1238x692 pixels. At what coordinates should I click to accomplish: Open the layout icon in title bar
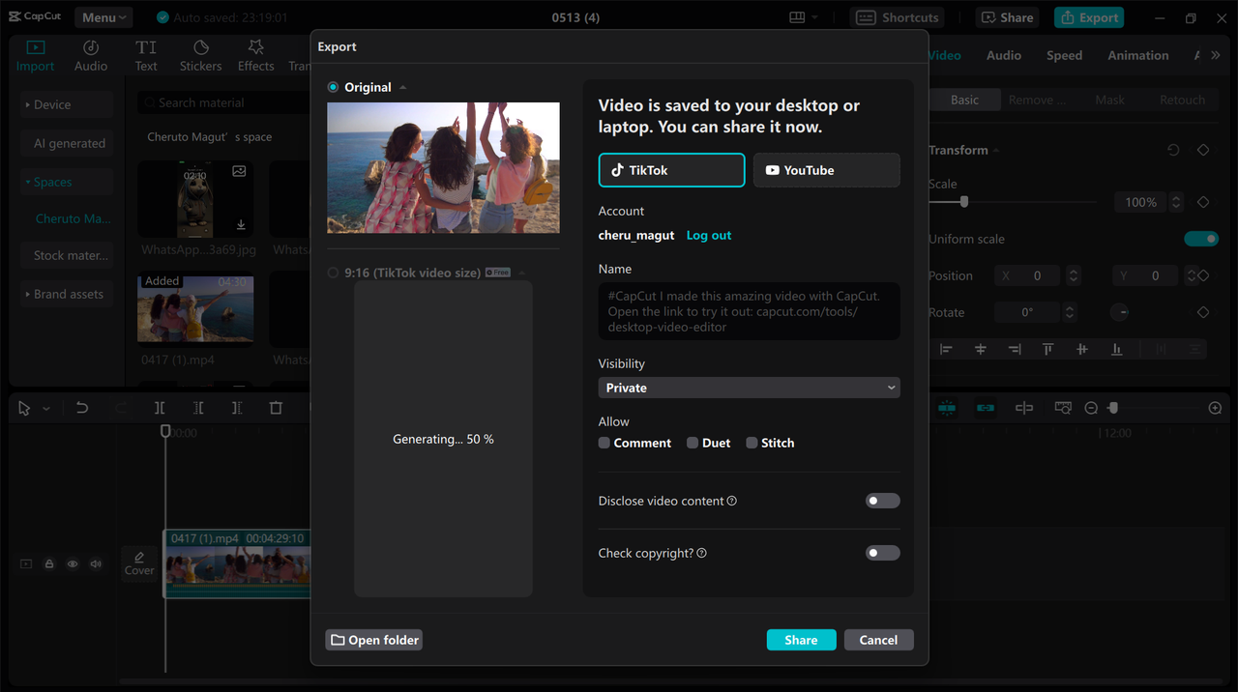tap(797, 17)
